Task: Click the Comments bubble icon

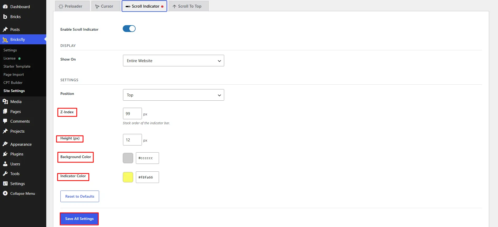Action: 5,121
